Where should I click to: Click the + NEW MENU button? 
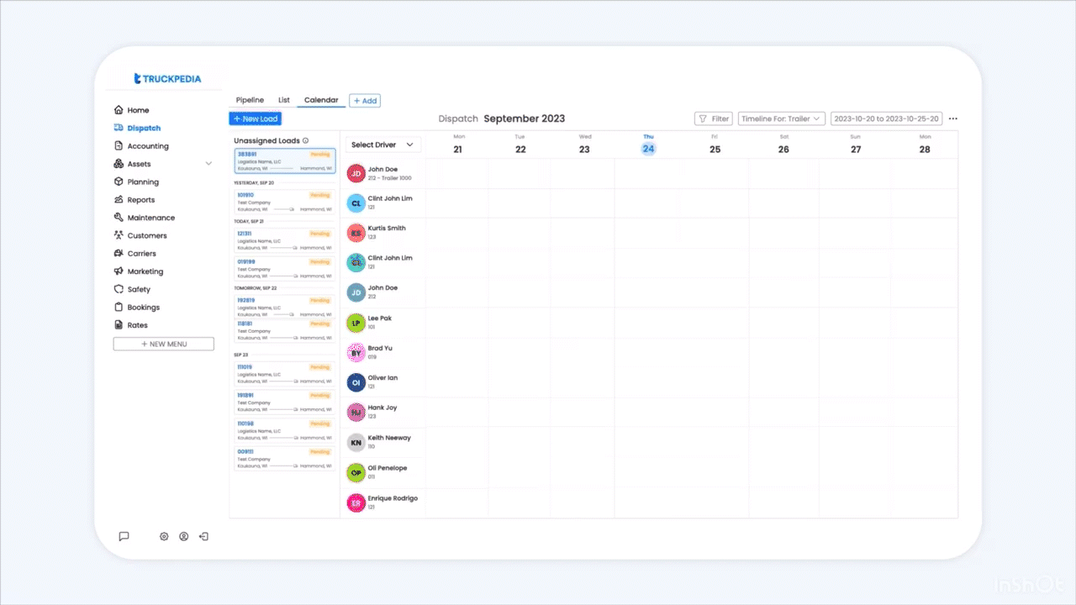pyautogui.click(x=164, y=344)
